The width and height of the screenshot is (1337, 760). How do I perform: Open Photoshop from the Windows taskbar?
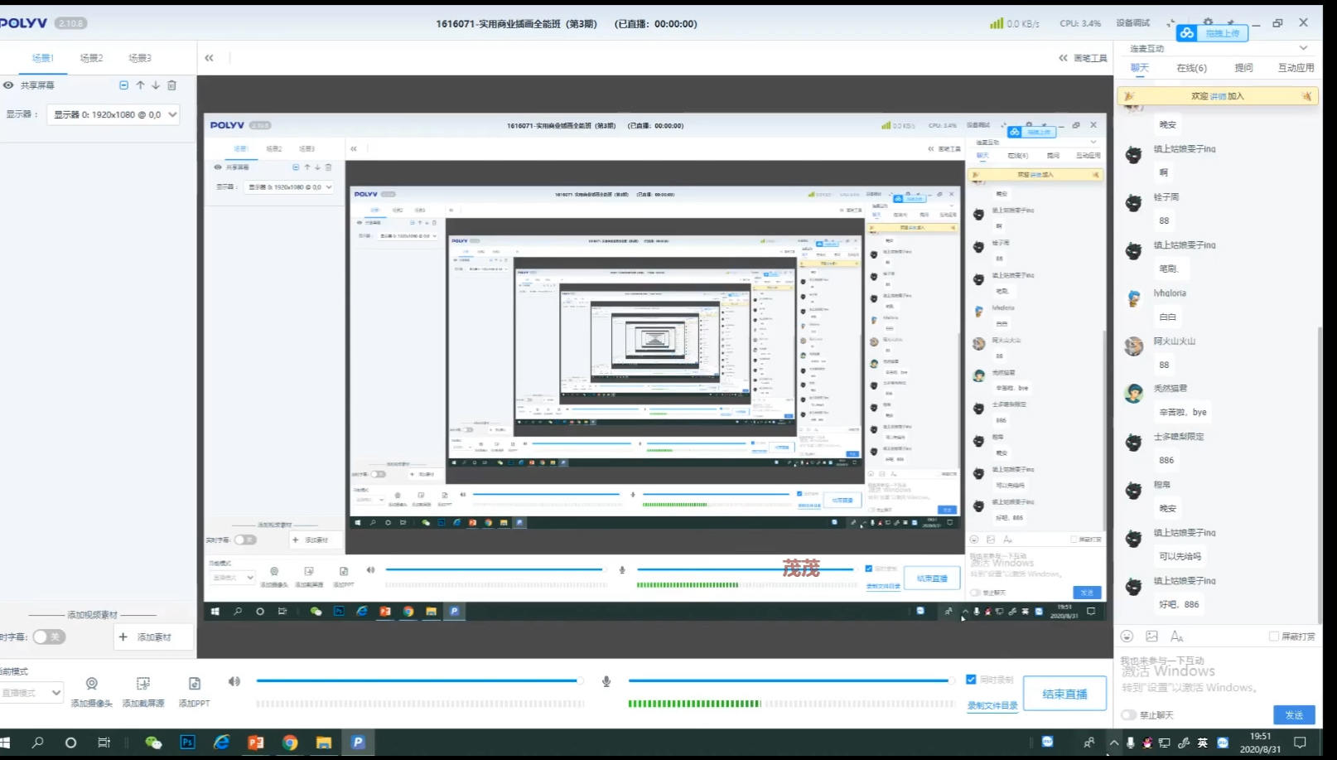[x=188, y=743]
